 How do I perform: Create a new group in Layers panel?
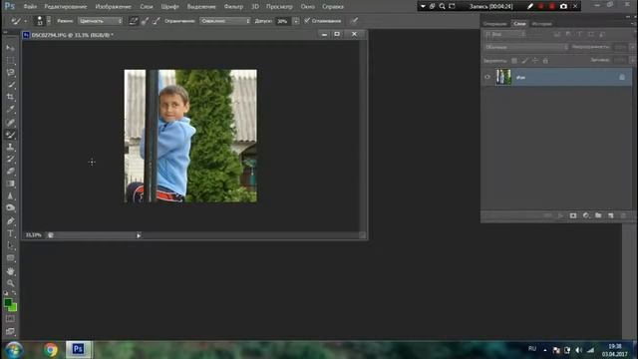[598, 215]
